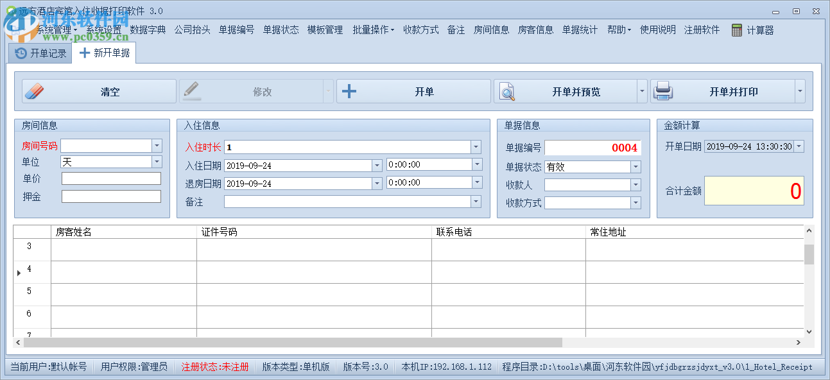Click the 单据编号 field showing 0004
Screen dimensions: 830x380
[592, 148]
